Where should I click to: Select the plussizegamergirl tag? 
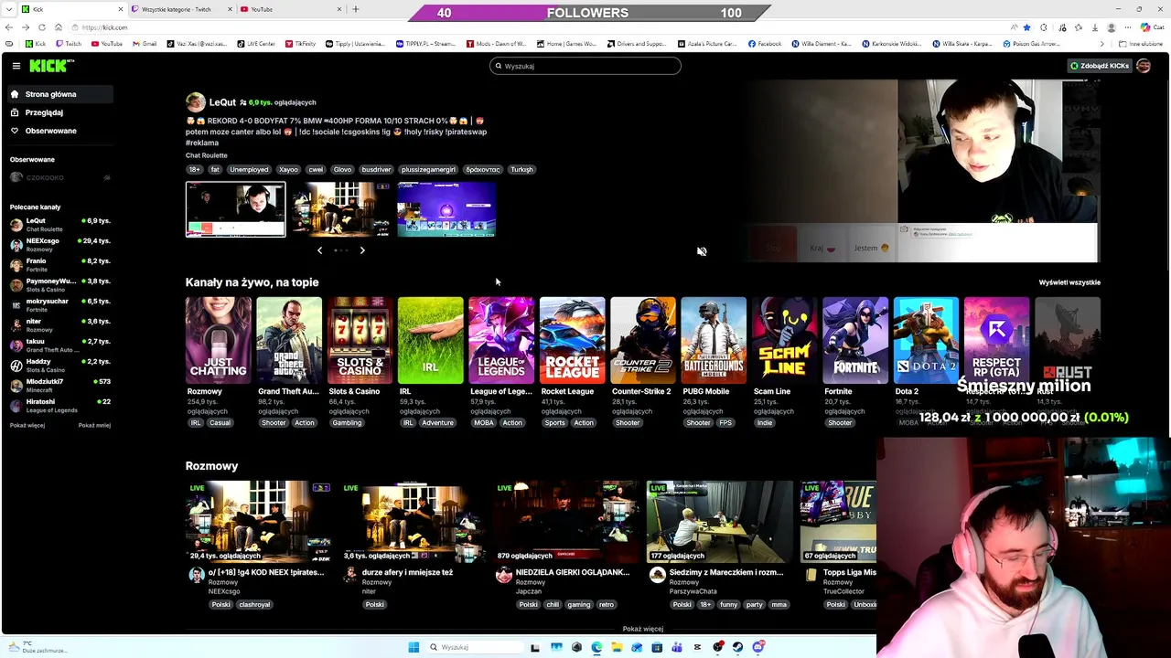428,169
